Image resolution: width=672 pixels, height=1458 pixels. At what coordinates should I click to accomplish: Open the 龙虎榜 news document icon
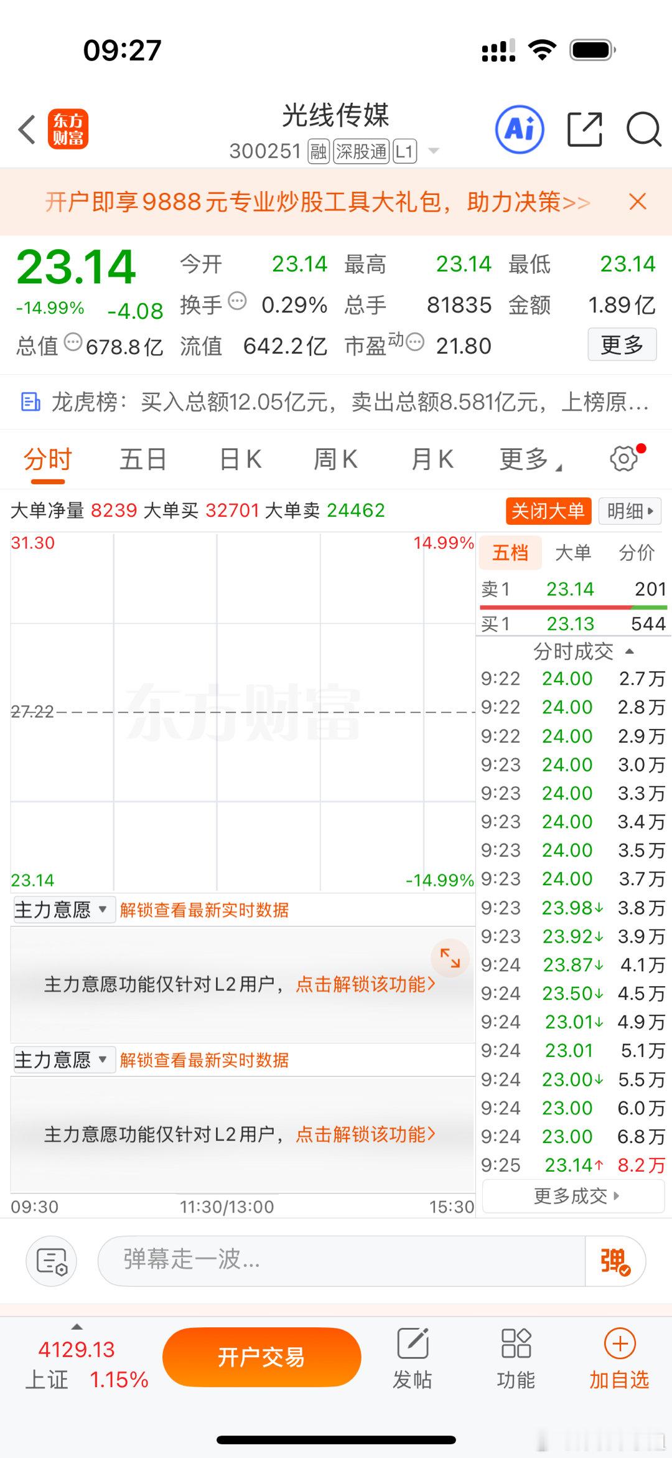[30, 402]
